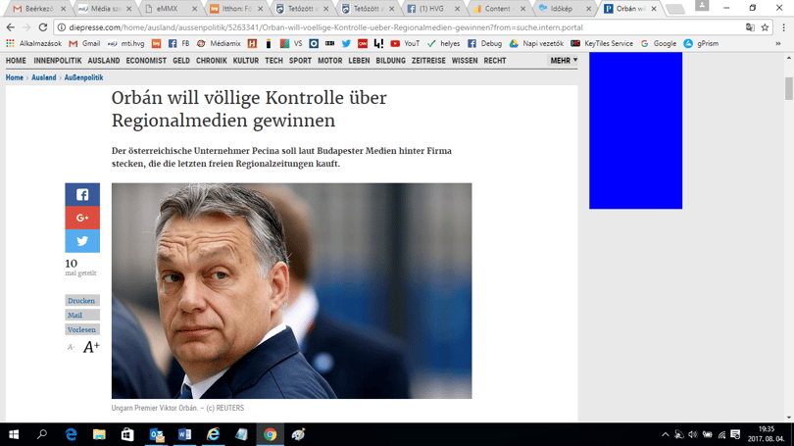
Task: Open Gmail bookmark
Action: 84,43
